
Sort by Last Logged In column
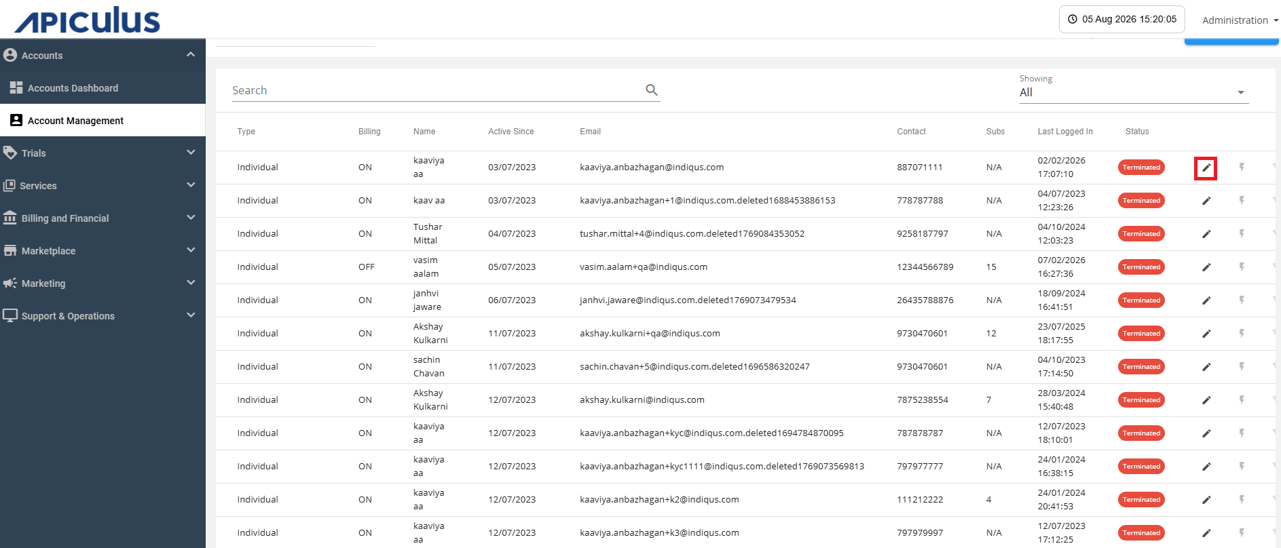[x=1065, y=132]
